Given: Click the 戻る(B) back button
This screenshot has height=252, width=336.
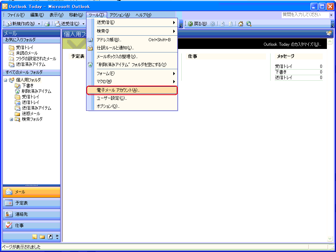Looking at the screenshot, I should pos(197,24).
